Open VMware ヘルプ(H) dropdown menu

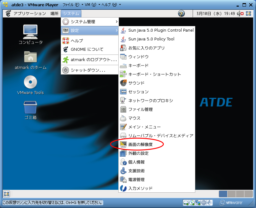pos(111,5)
